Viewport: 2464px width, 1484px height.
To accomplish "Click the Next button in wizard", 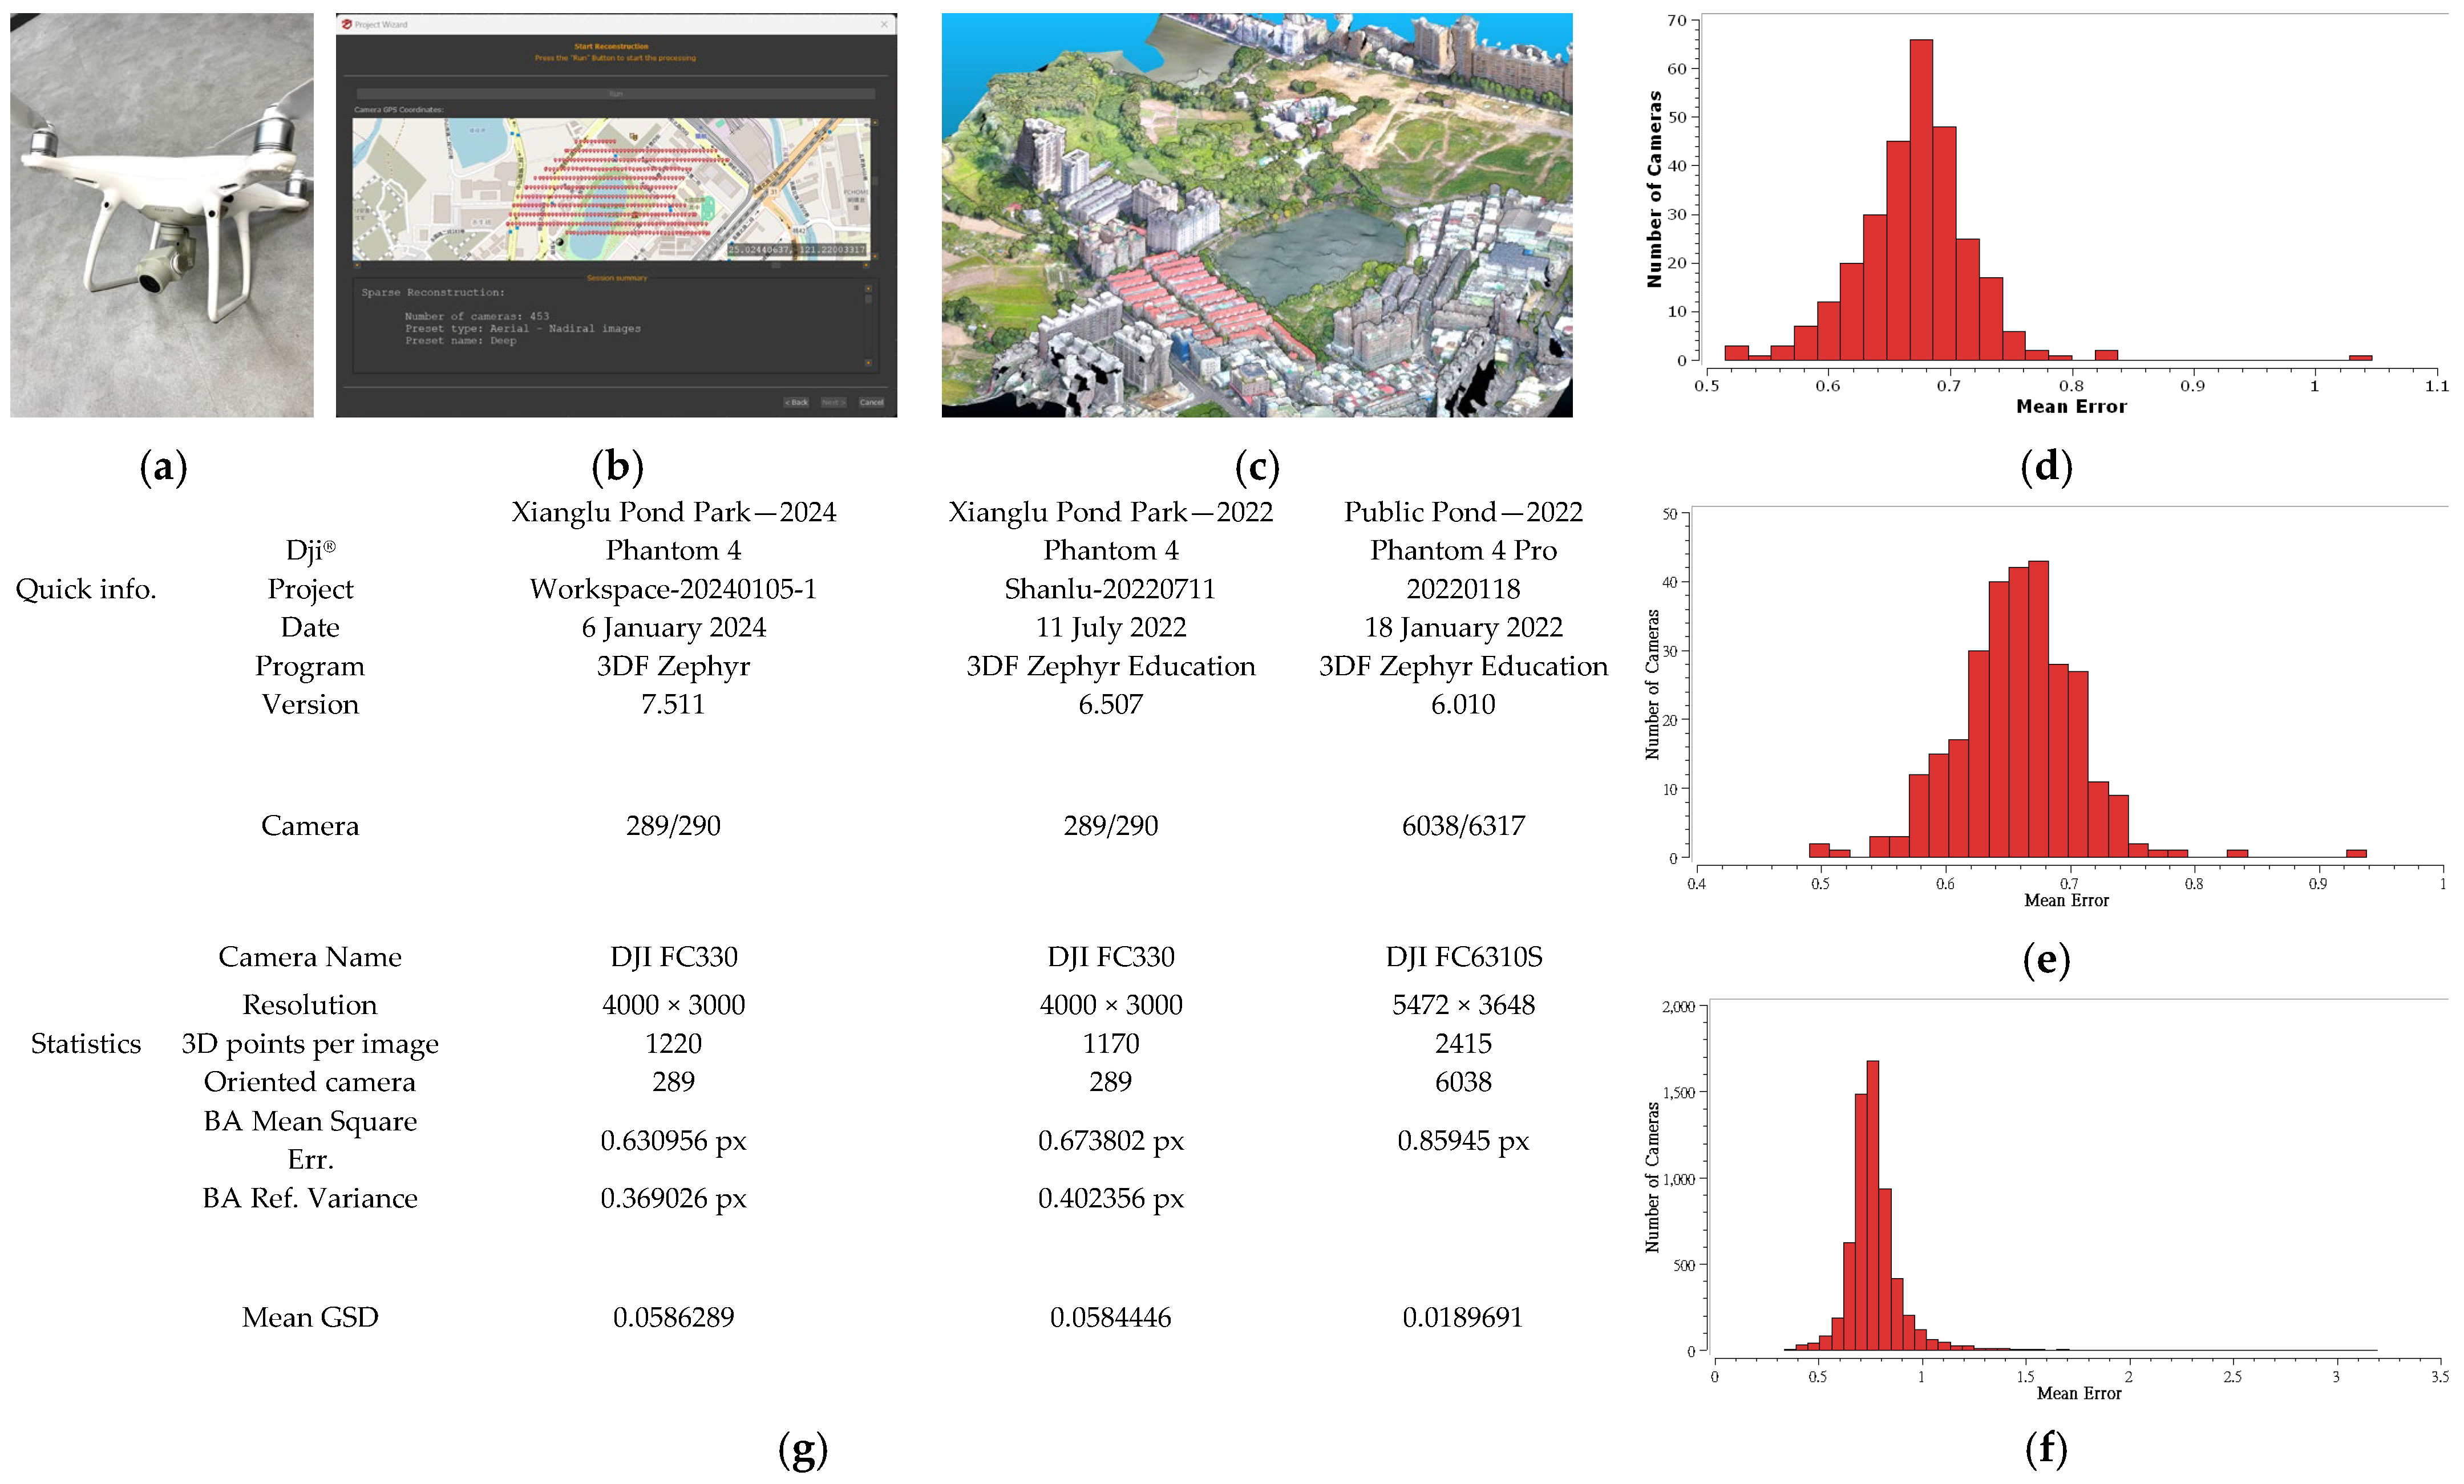I will coord(833,403).
